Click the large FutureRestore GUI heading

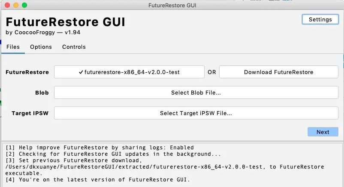(65, 22)
